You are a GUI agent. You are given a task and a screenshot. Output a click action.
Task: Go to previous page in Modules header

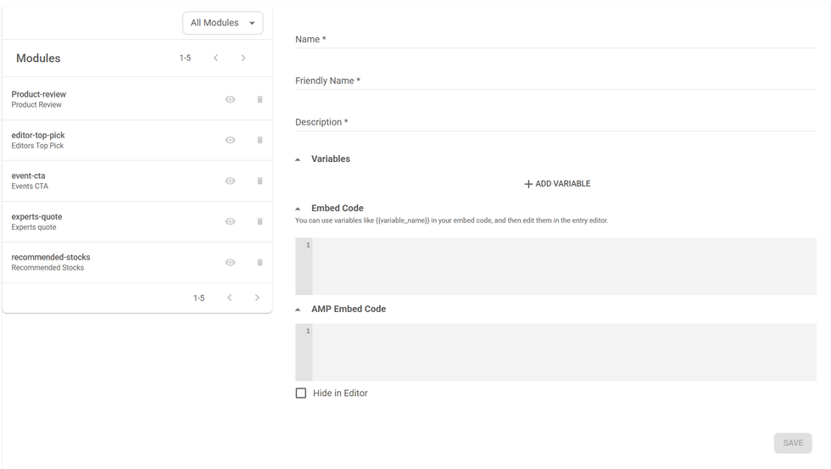[x=215, y=58]
